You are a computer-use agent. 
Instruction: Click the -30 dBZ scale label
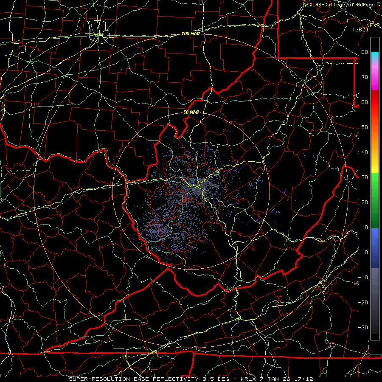[x=363, y=327]
